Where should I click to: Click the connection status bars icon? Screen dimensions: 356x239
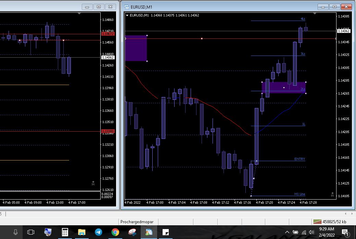(317, 222)
